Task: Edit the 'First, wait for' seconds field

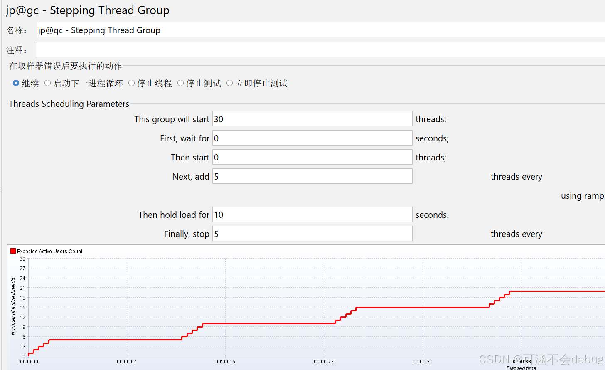Action: [x=312, y=138]
